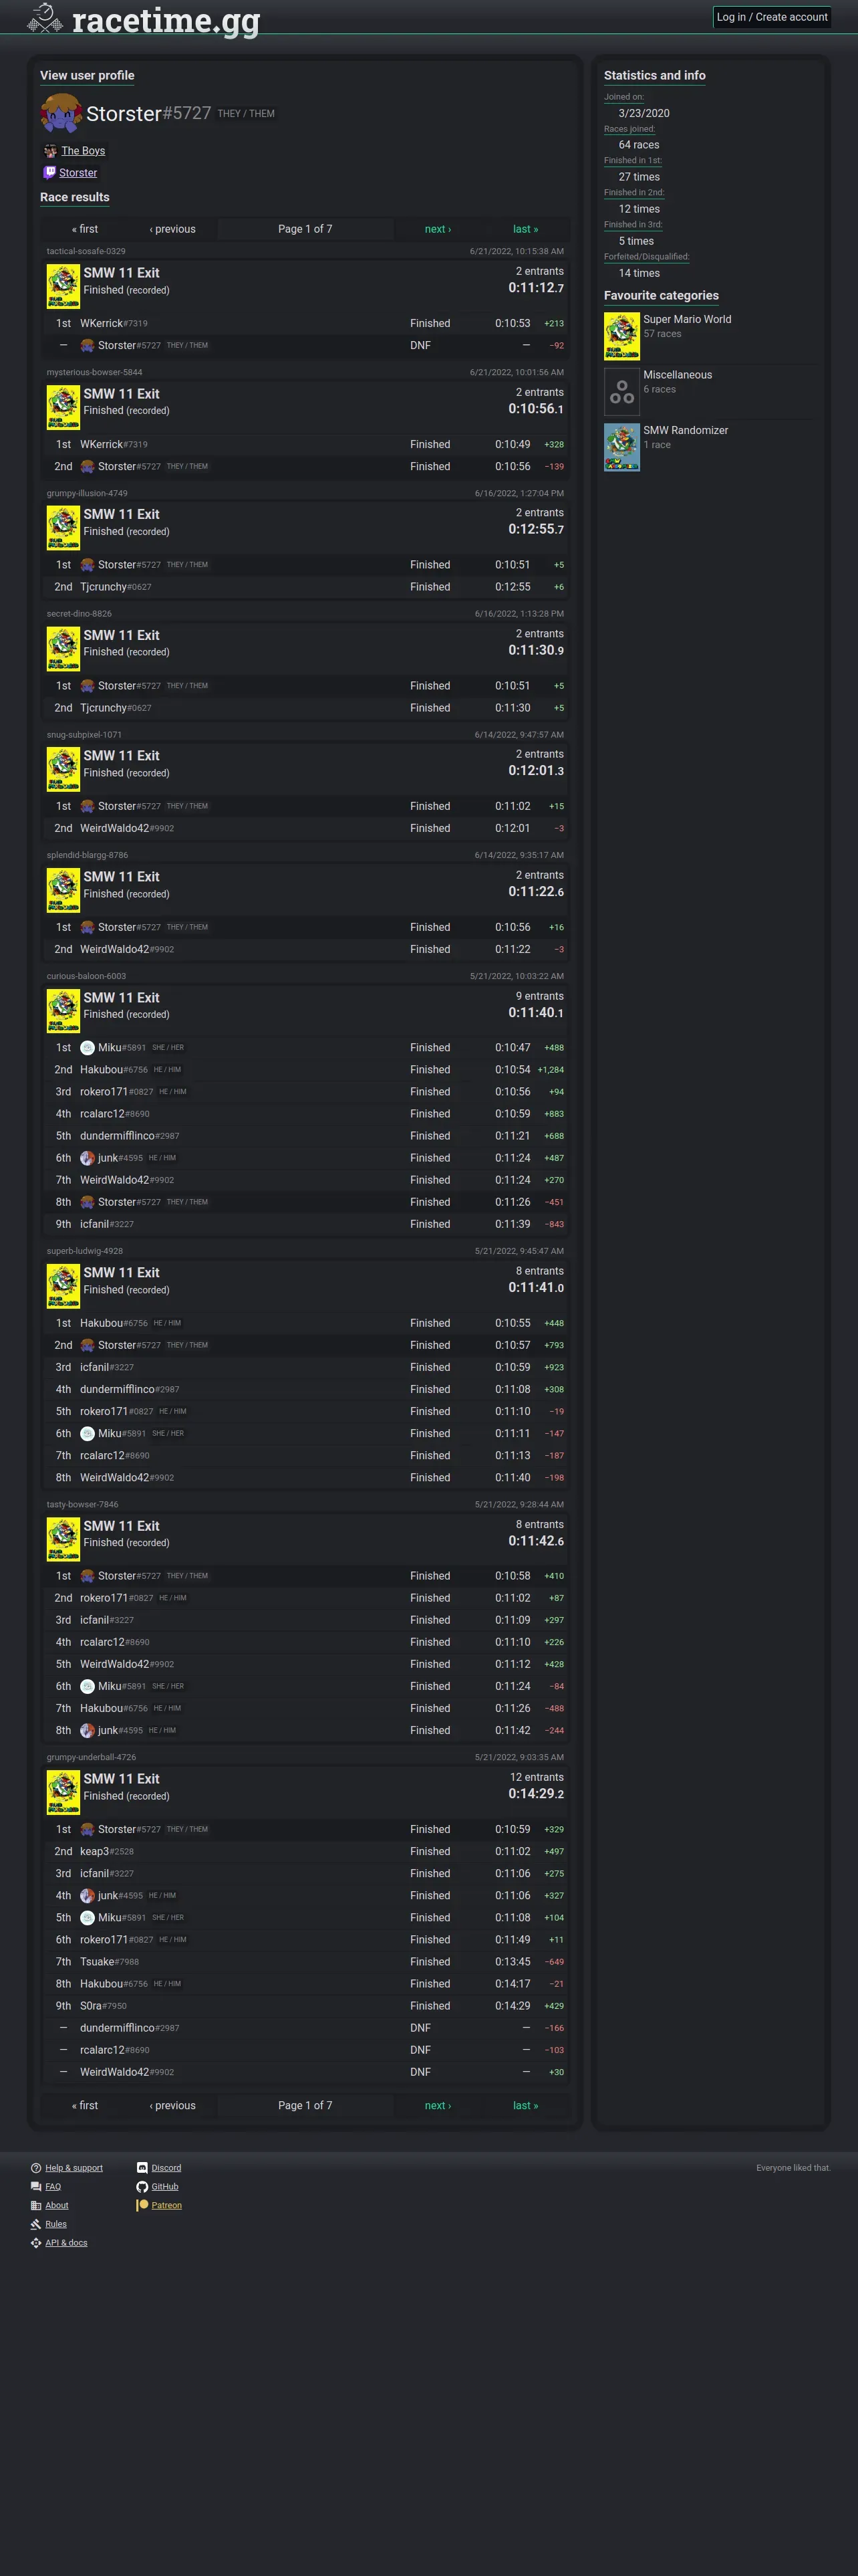The height and width of the screenshot is (2576, 858).
Task: Click the Rules gavel icon
Action: pyautogui.click(x=36, y=2224)
